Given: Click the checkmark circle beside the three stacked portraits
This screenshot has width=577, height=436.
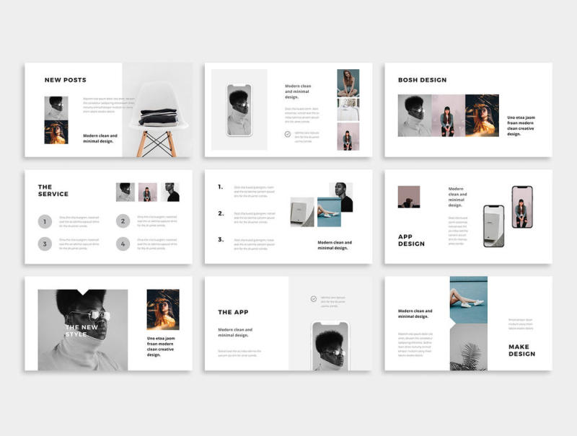Looking at the screenshot, I should 288,134.
